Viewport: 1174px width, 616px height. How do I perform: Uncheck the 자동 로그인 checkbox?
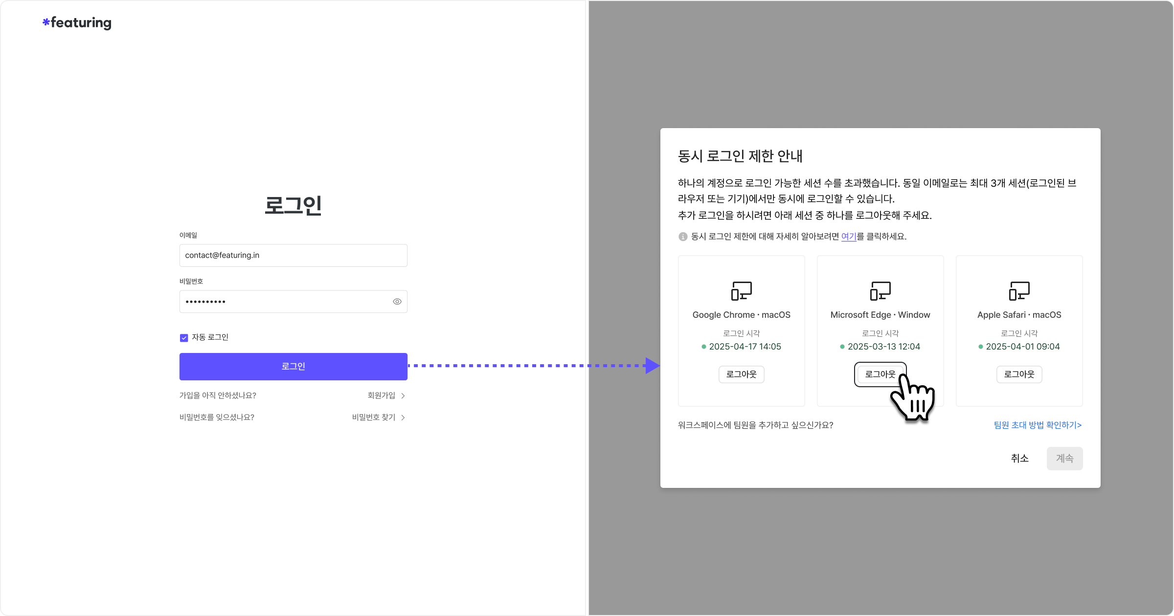[x=184, y=338]
